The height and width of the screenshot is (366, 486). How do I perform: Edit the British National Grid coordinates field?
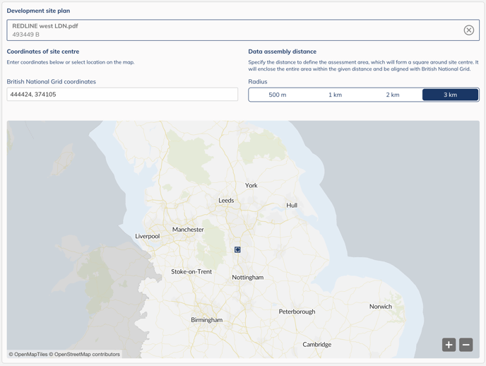(x=122, y=95)
